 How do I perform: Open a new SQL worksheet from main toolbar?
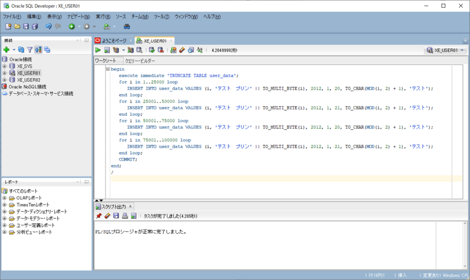(x=106, y=27)
